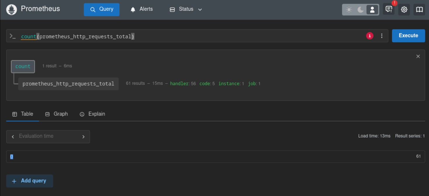This screenshot has height=196, width=429.
Task: Click into the PromQL expression input
Action: (x=191, y=36)
